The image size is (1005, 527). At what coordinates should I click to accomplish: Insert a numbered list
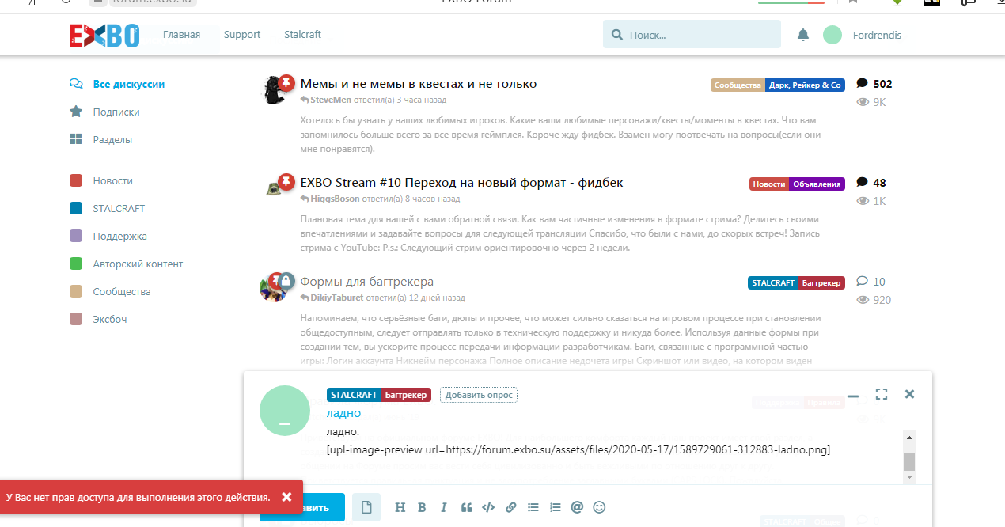pos(555,507)
